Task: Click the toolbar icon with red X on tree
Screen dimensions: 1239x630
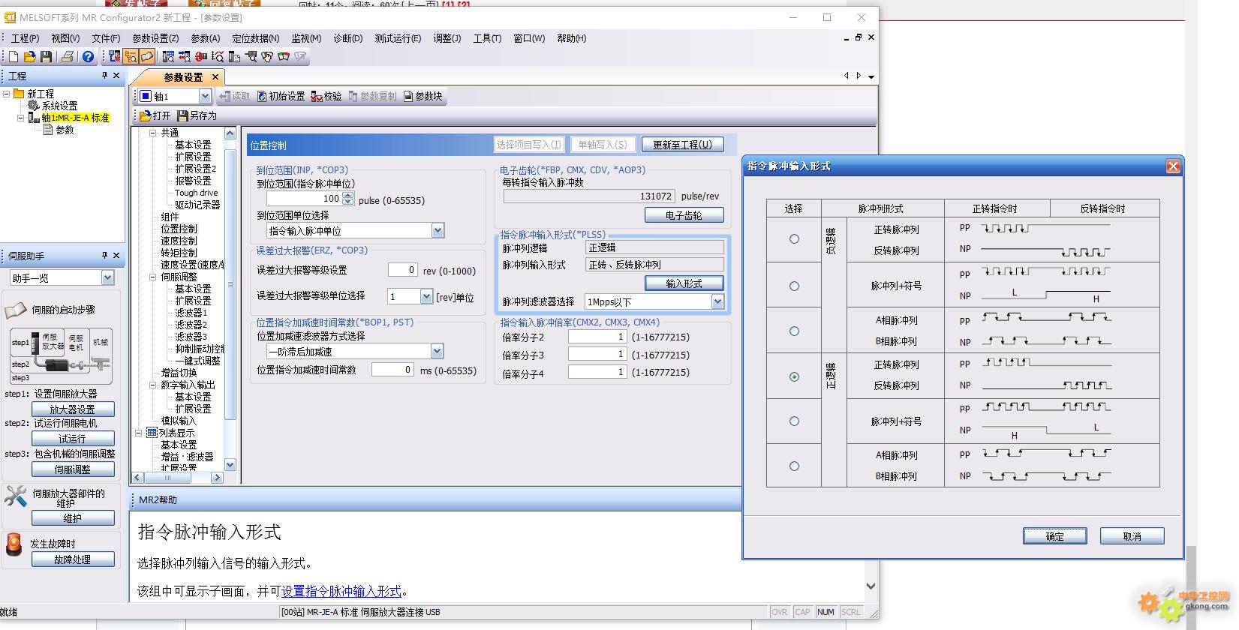Action: [114, 56]
